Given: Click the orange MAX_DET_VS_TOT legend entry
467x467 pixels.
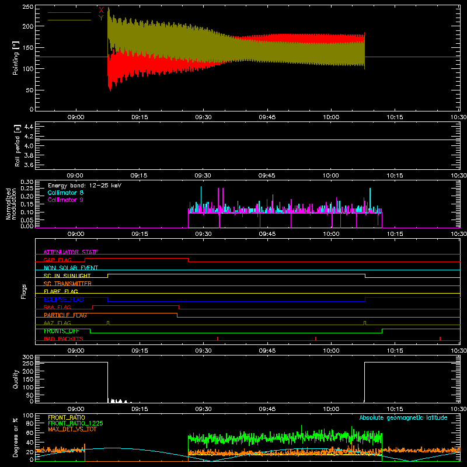Looking at the screenshot, I should (72, 429).
